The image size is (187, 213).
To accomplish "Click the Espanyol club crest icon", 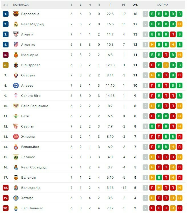I will 16,147.
